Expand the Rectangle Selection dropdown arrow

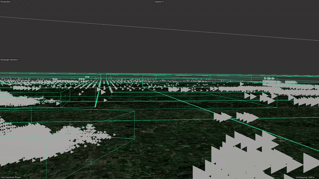[x=19, y=60]
